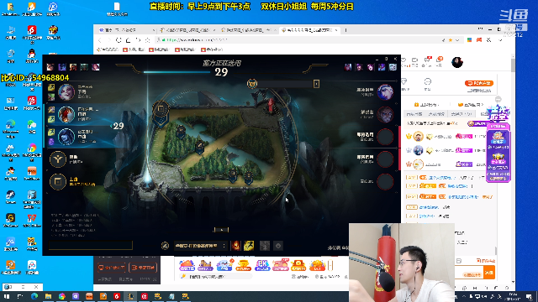Select the mid lane marker on map
This screenshot has height=302, width=538.
(200, 147)
